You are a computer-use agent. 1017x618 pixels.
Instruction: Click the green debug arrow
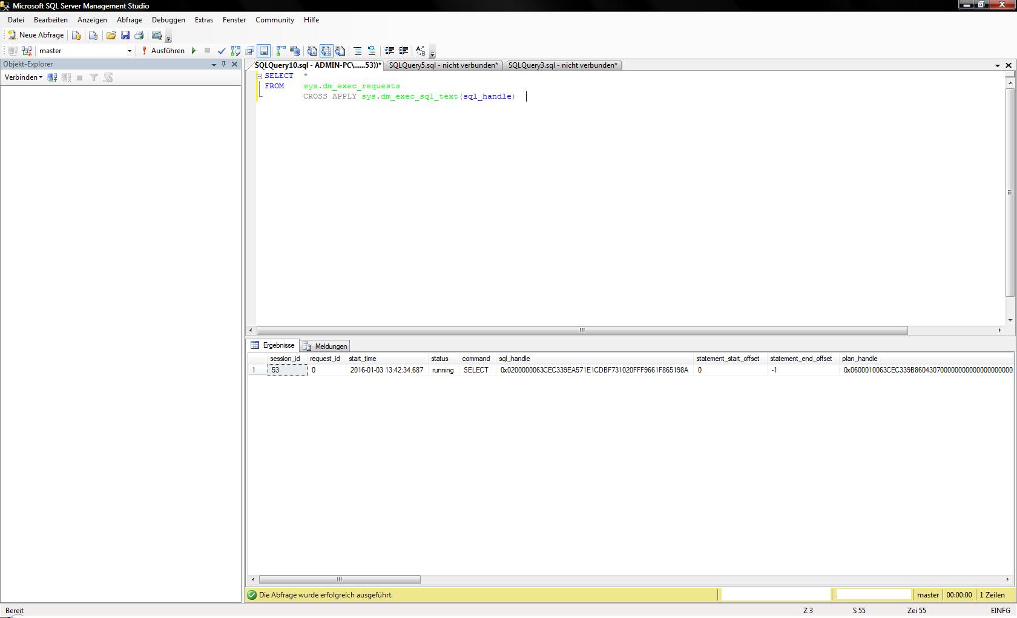(194, 51)
